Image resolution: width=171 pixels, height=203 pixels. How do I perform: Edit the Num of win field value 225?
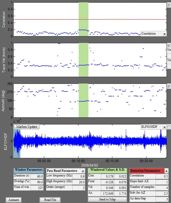point(37,188)
